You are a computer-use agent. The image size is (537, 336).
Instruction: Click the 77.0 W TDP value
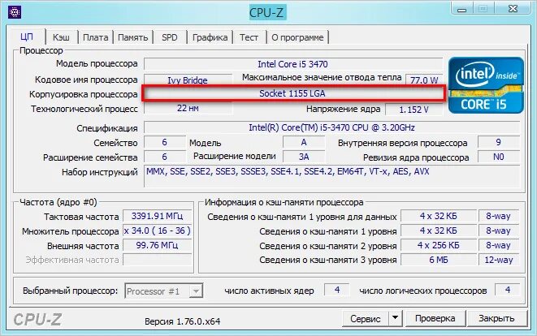[x=424, y=80]
